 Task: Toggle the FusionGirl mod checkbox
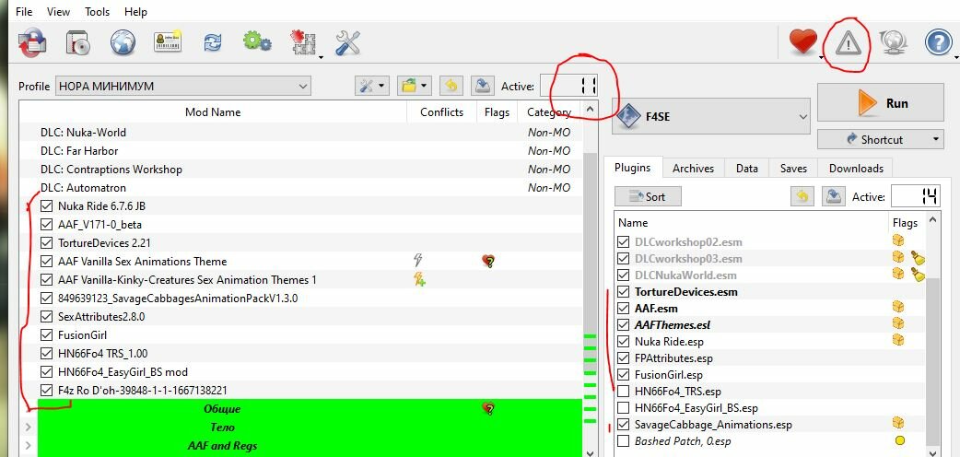pyautogui.click(x=47, y=335)
